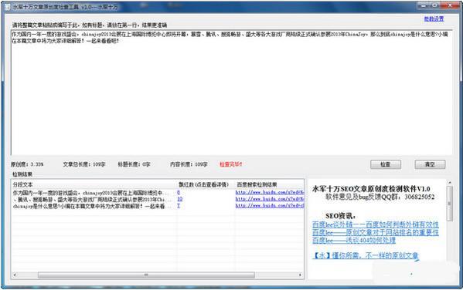Open the red-count link showing 0
Screen dimensions: 463x290
click(x=179, y=193)
